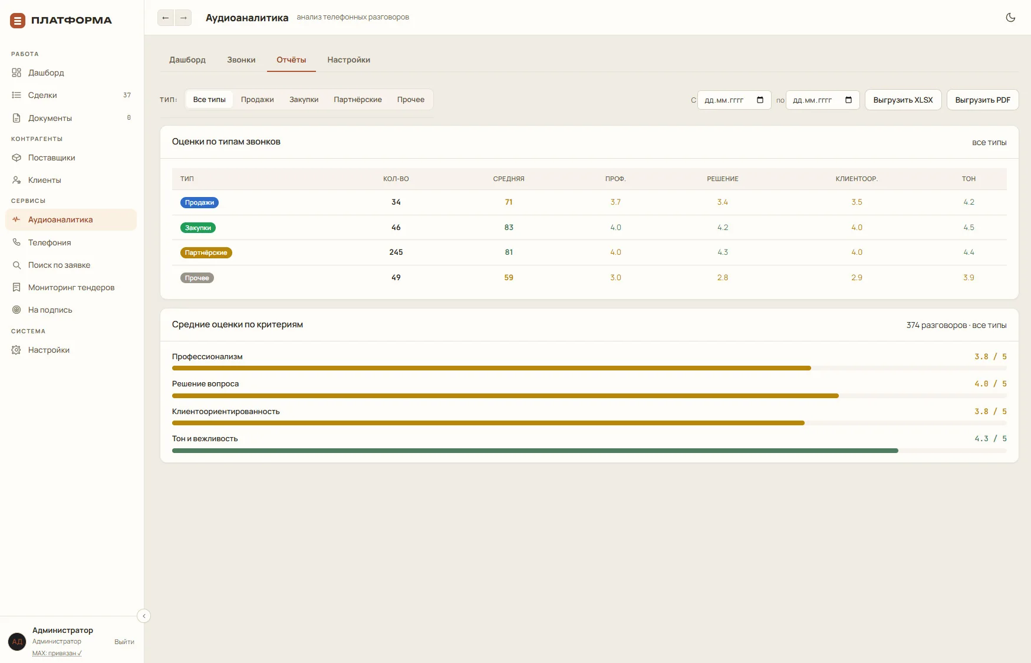
Task: Click the Поиск по заявке magnifier icon
Action: 17,265
